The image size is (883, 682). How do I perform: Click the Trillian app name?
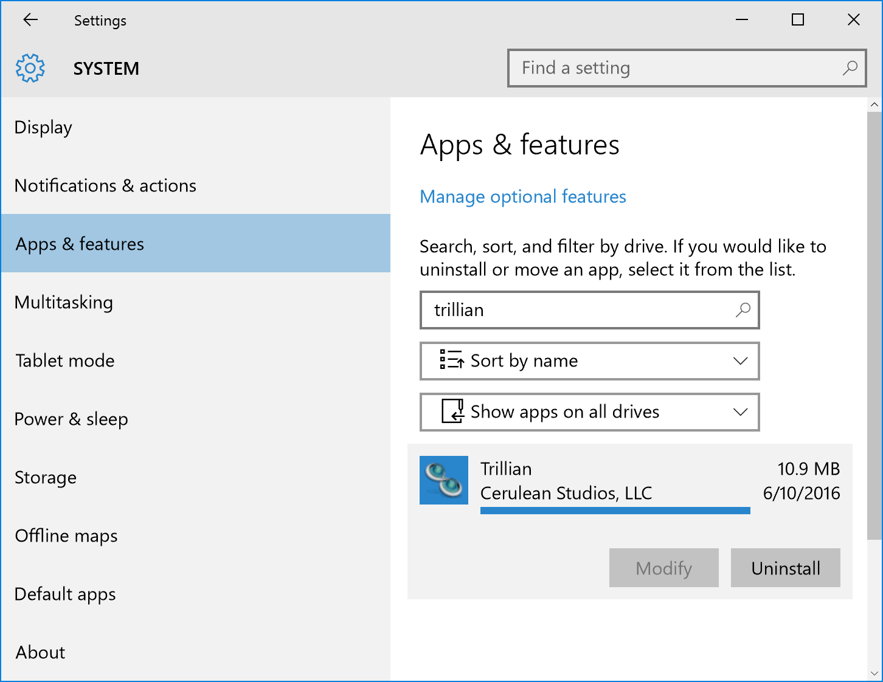click(506, 469)
